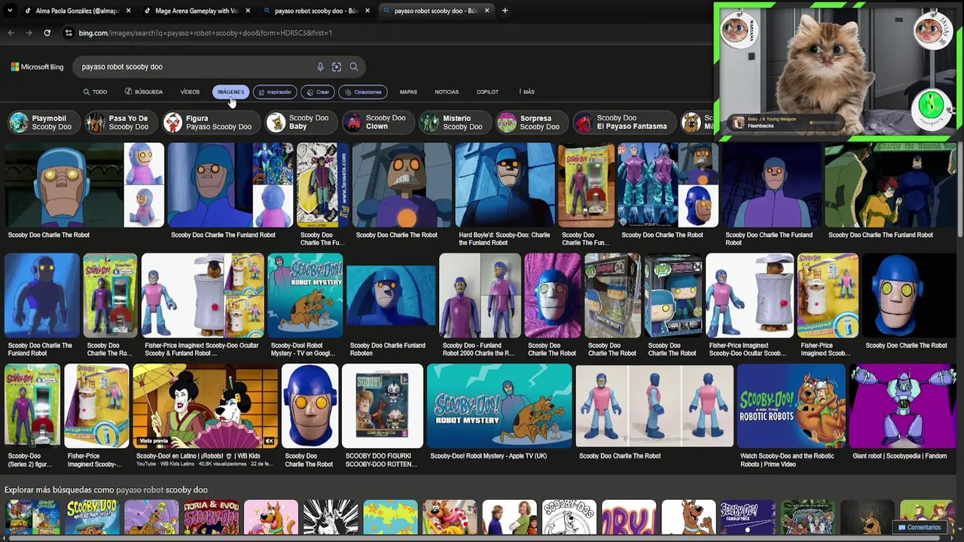The height and width of the screenshot is (542, 964).
Task: Open the Scooby-Doo en Latino Robots video thumbnail
Action: pos(205,406)
